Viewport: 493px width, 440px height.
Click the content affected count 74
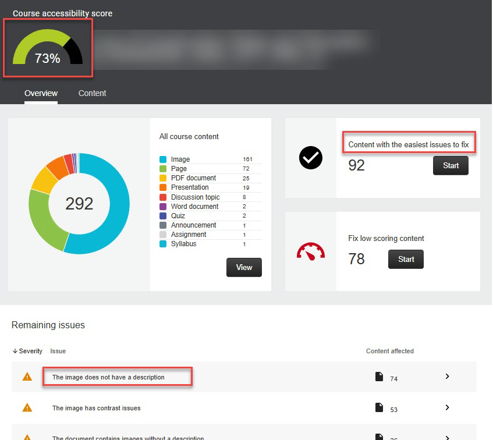point(393,379)
